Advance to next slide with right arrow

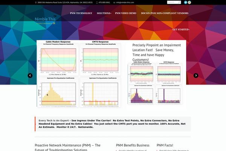(196, 75)
